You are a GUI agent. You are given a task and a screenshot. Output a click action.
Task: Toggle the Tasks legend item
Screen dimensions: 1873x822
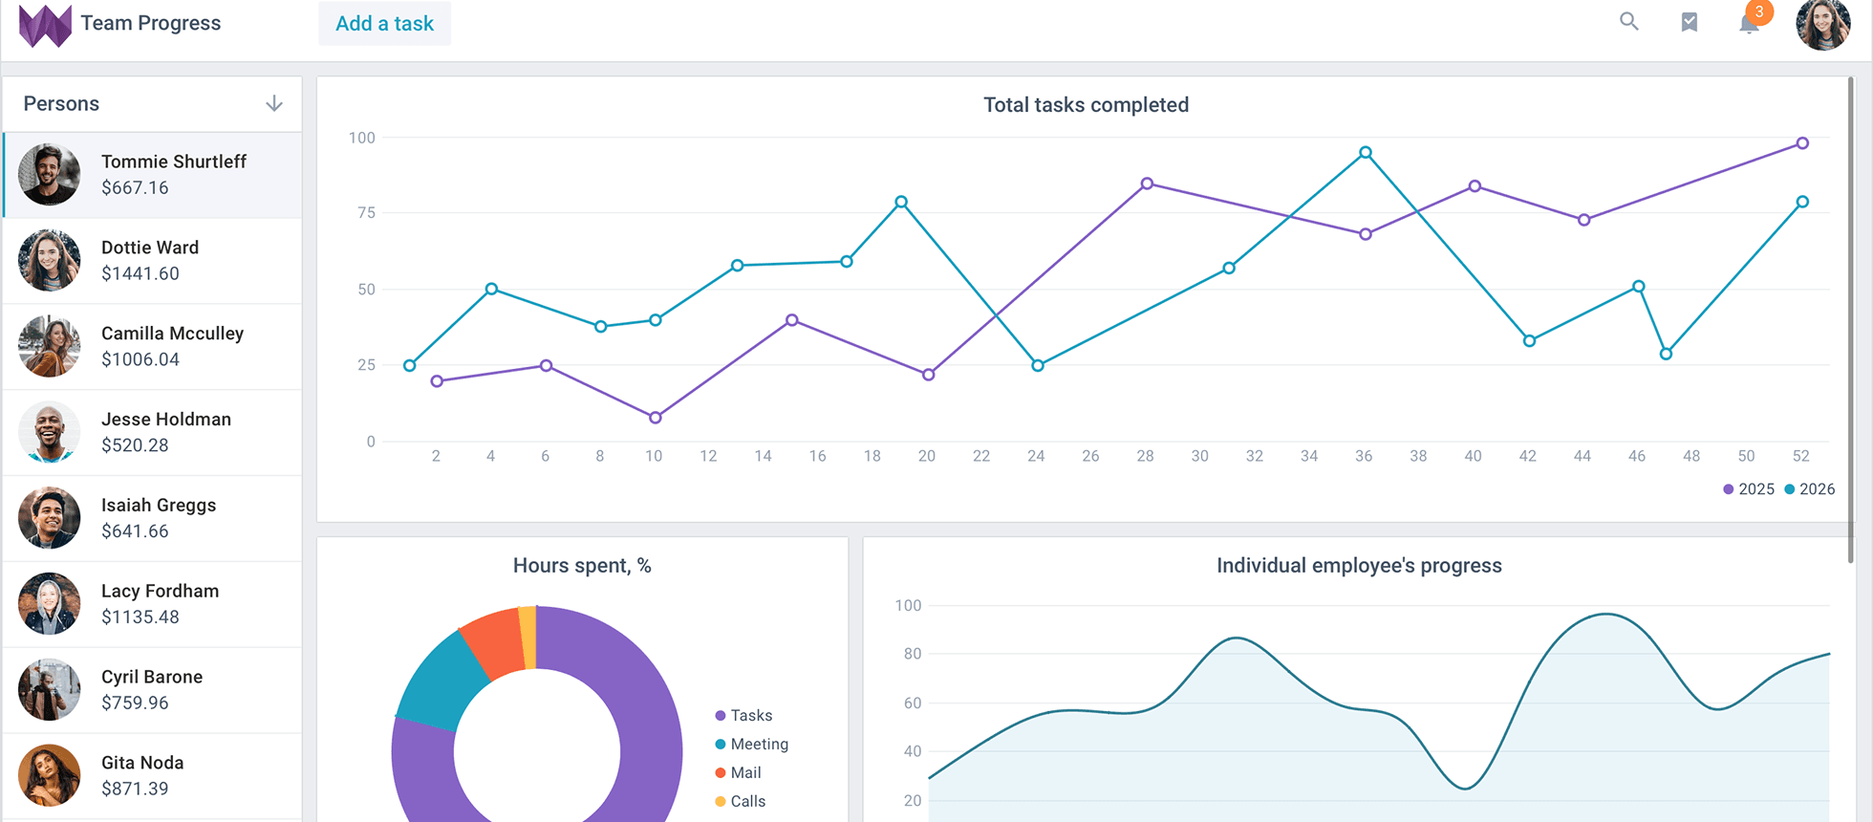coord(743,716)
